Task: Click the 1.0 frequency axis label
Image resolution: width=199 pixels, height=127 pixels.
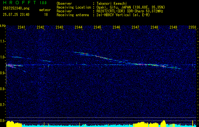Action: (x=3, y=57)
